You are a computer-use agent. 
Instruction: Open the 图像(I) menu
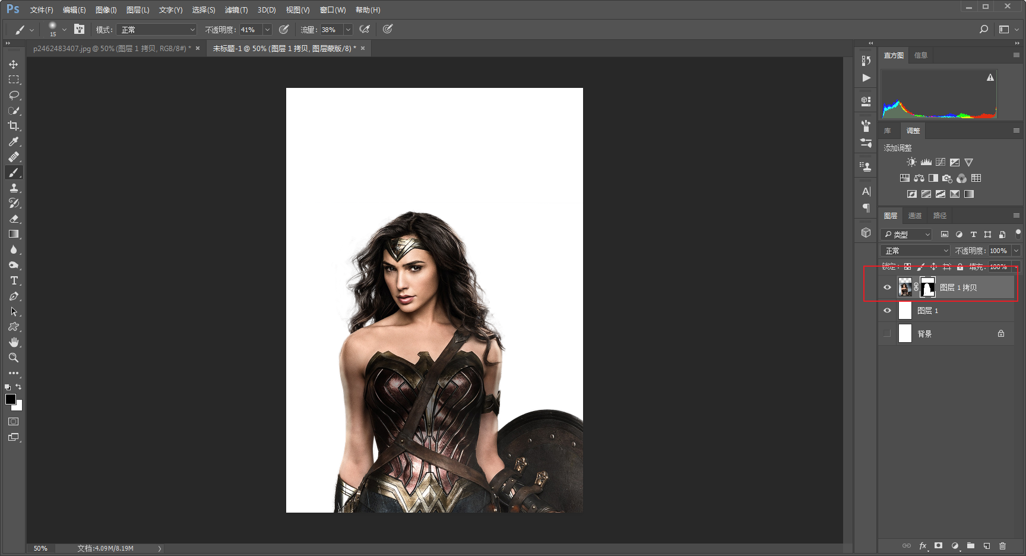(106, 10)
